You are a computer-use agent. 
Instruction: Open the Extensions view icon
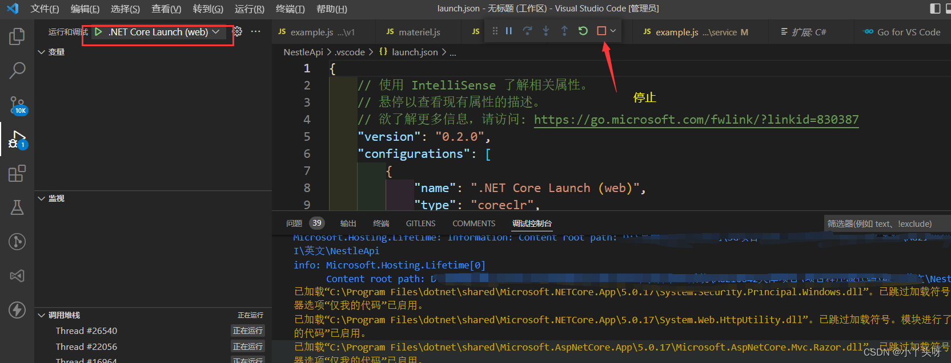point(17,173)
